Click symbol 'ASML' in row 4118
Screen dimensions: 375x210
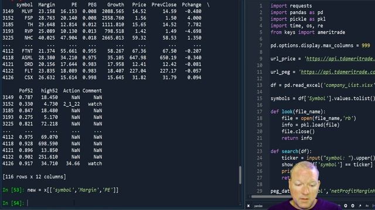click(28, 58)
